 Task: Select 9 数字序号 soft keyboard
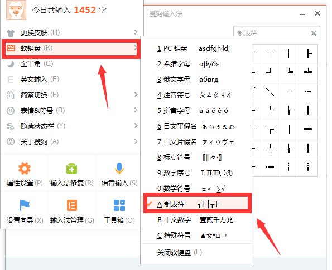point(196,173)
